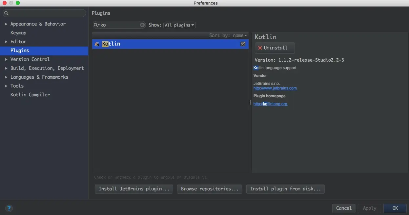Click the red close window button
The image size is (409, 215).
tap(5, 3)
